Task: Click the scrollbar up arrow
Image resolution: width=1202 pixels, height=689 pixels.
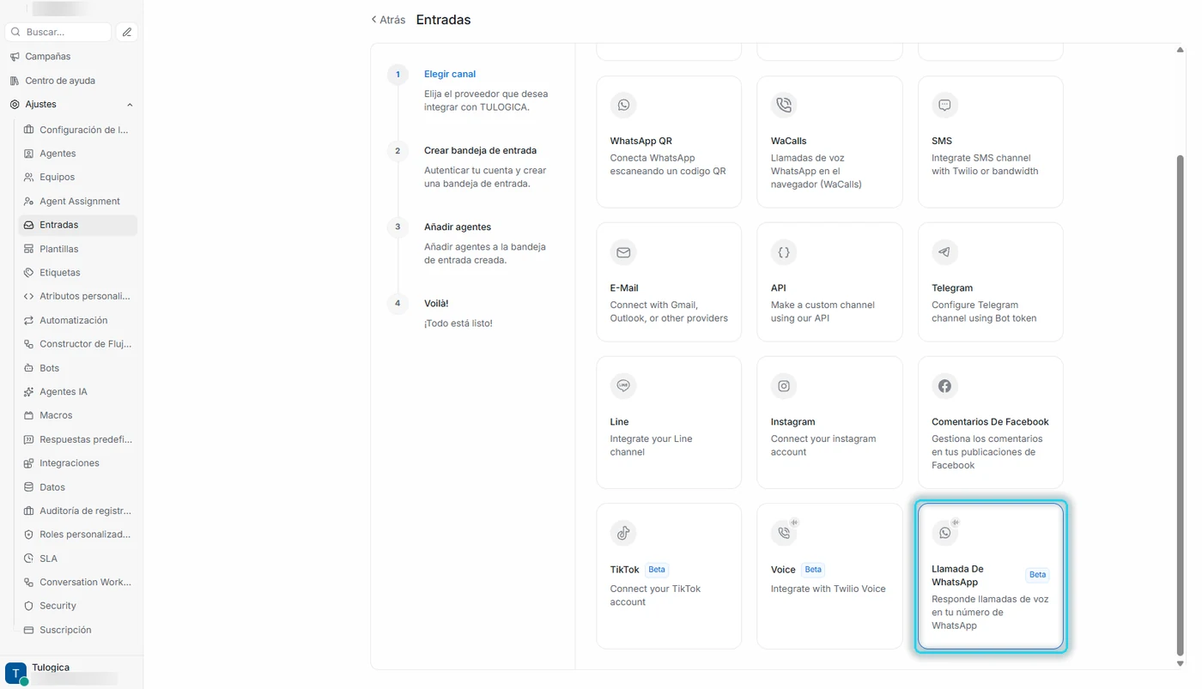Action: pos(1181,49)
